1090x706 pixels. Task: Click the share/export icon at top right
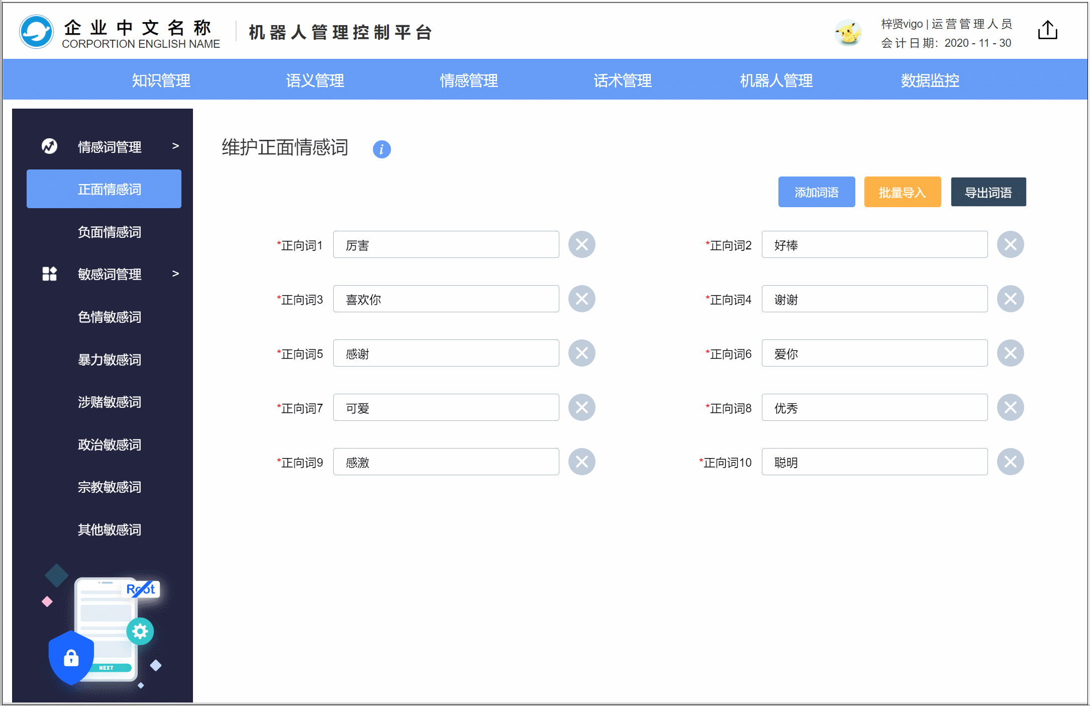point(1047,30)
